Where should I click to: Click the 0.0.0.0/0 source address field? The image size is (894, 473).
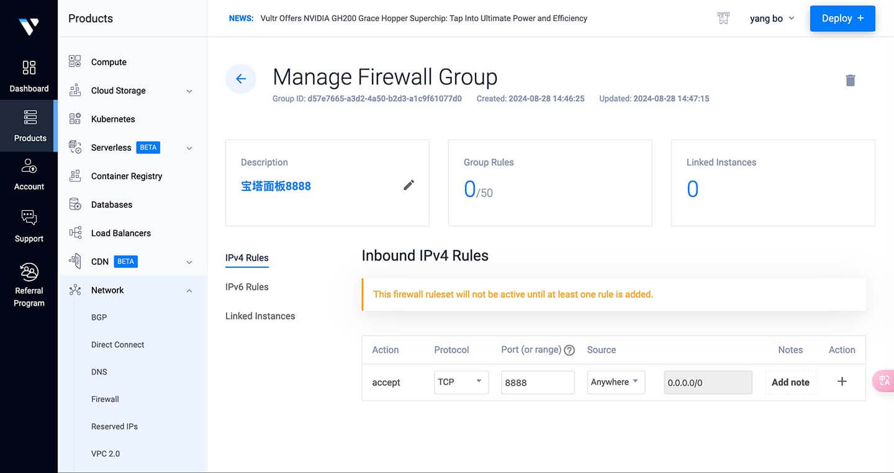pyautogui.click(x=708, y=382)
